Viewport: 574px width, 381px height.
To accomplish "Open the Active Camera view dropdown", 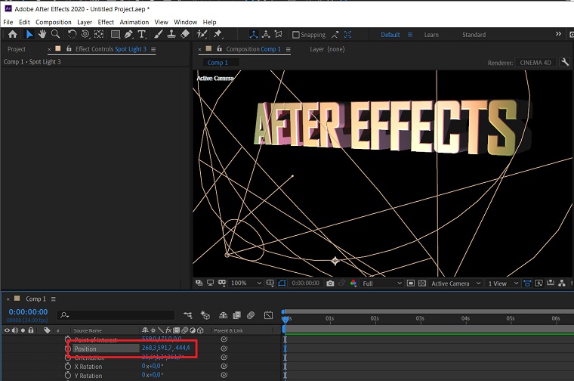I will click(x=454, y=283).
